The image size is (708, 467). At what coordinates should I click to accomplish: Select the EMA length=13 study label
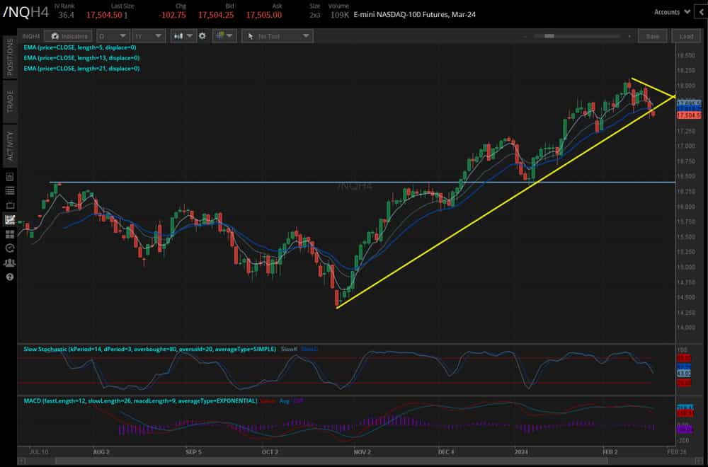pos(81,58)
